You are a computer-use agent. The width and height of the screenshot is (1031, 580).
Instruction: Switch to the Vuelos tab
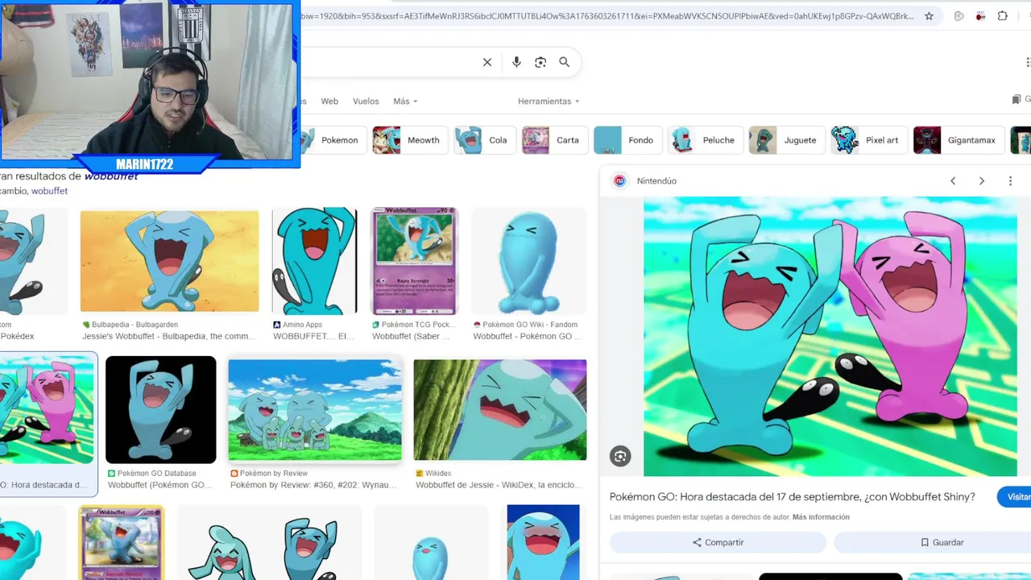point(366,101)
